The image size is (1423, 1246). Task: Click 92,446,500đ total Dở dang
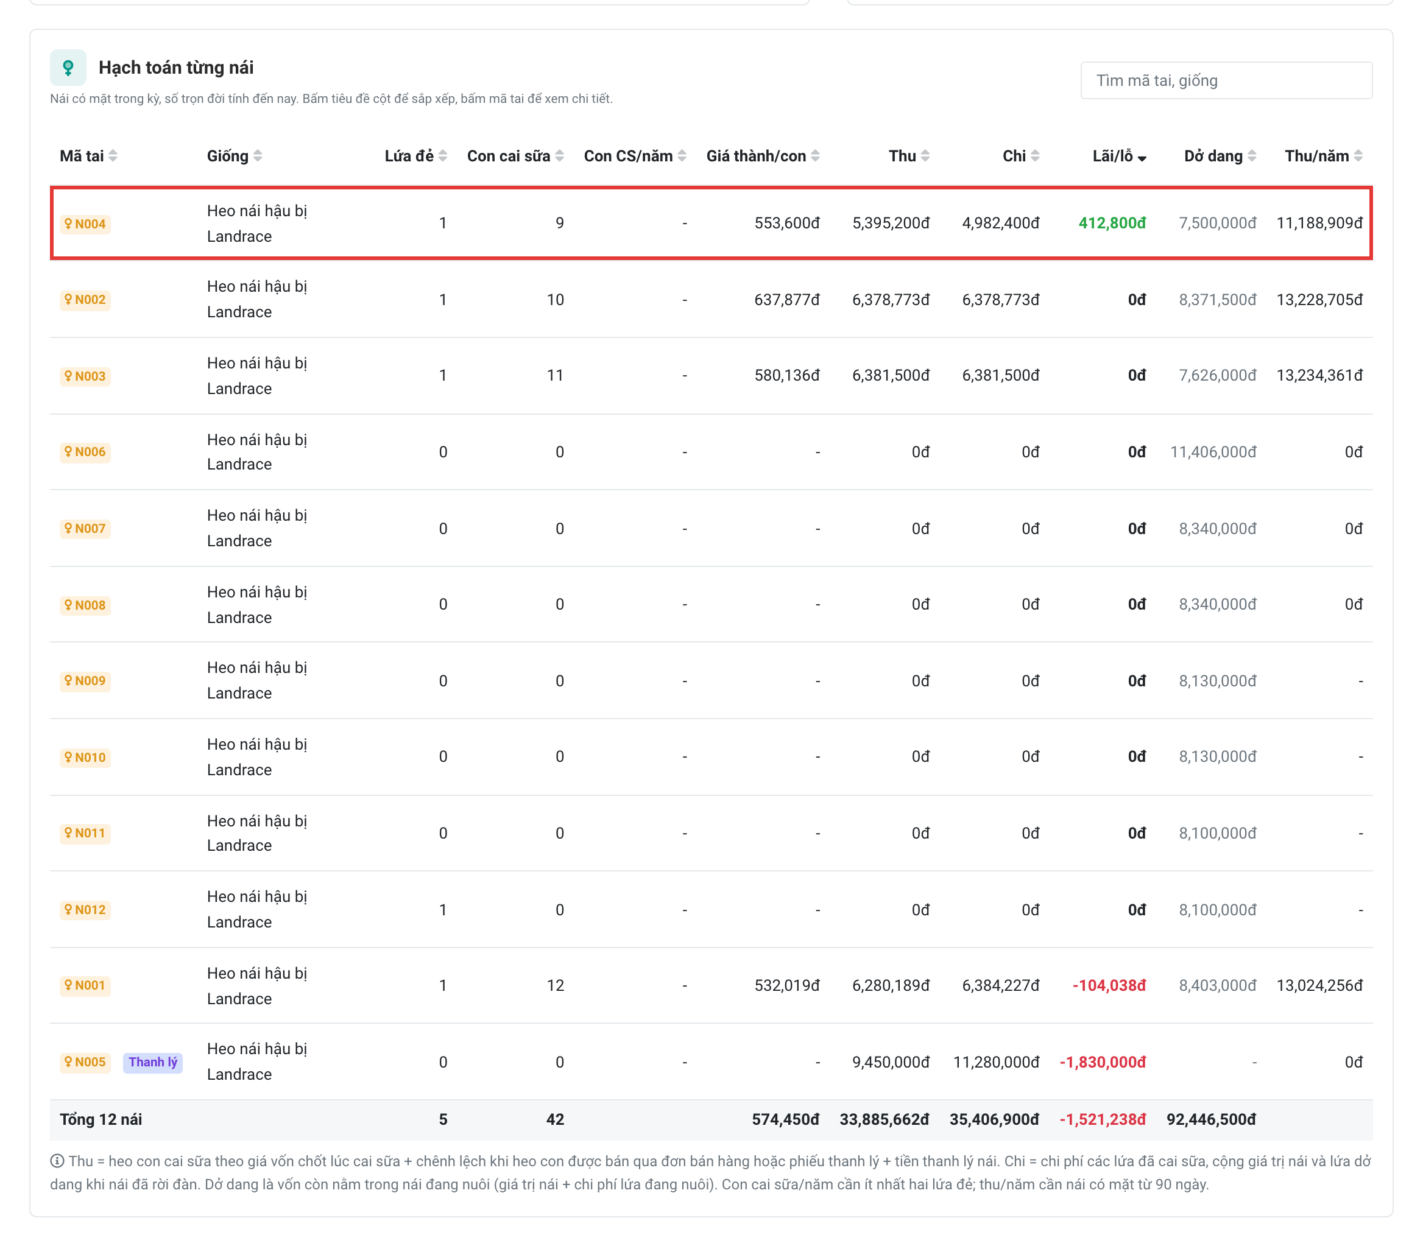1212,1119
